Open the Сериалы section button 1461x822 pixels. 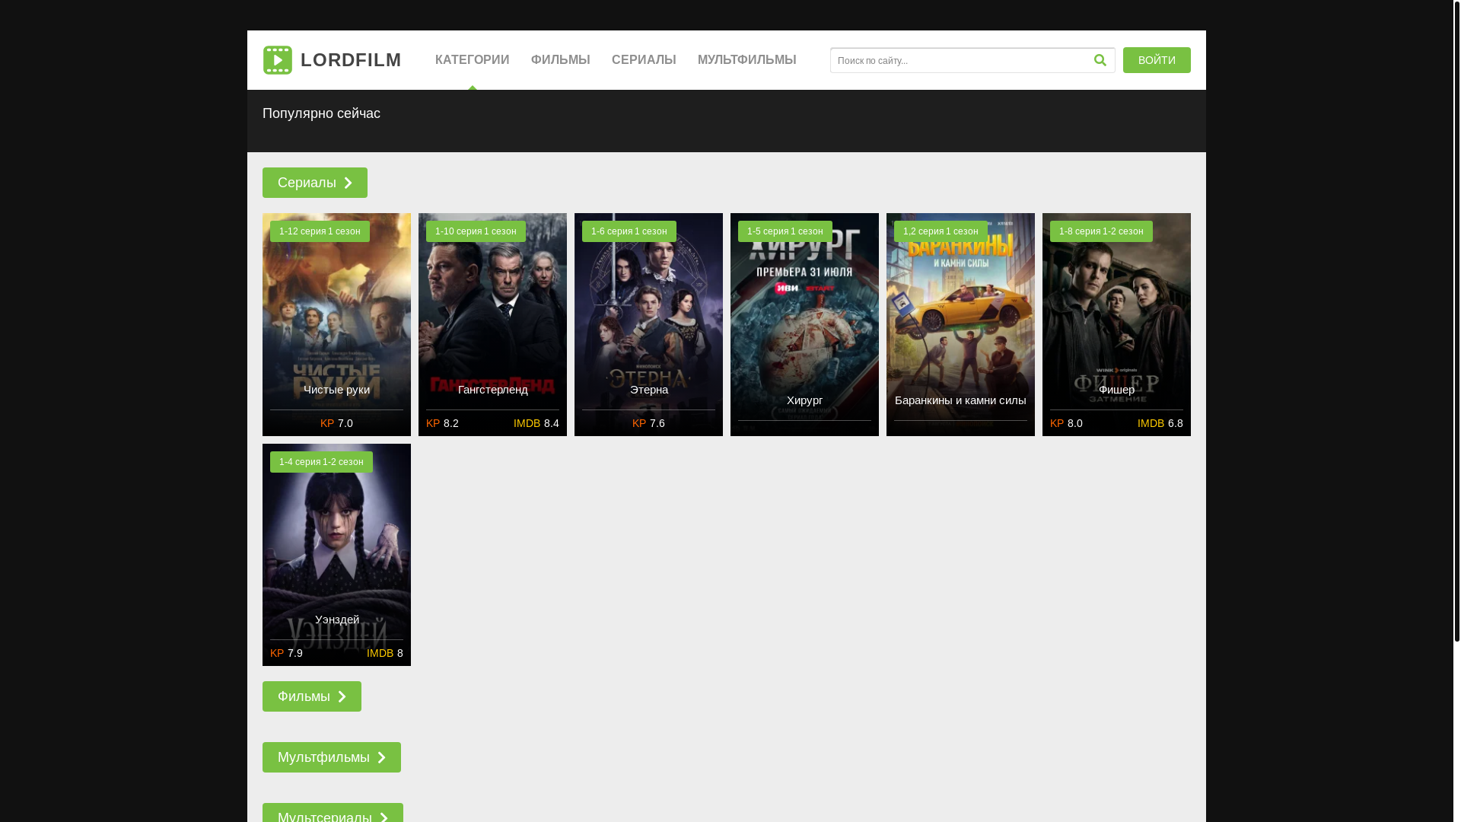(315, 183)
